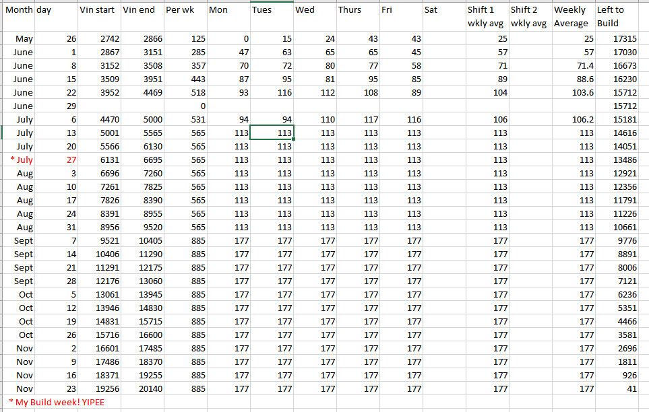Select the 'Vin start' column header cell
This screenshot has height=412, width=649.
(98, 10)
